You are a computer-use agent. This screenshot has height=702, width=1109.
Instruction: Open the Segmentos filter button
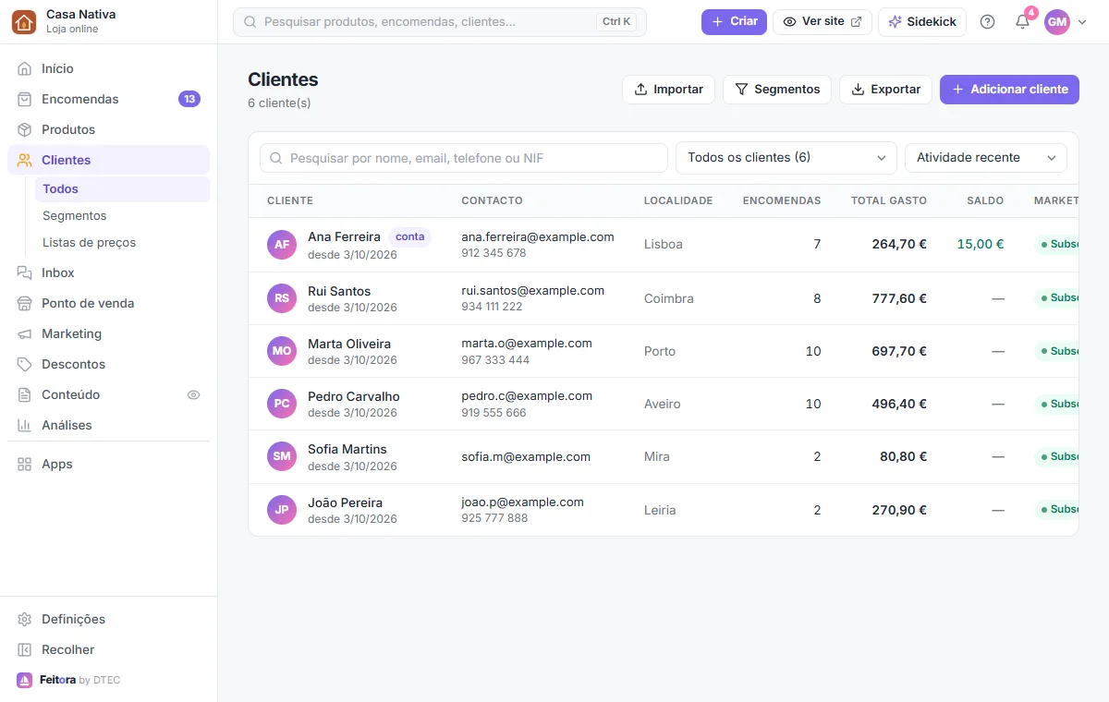click(x=777, y=90)
